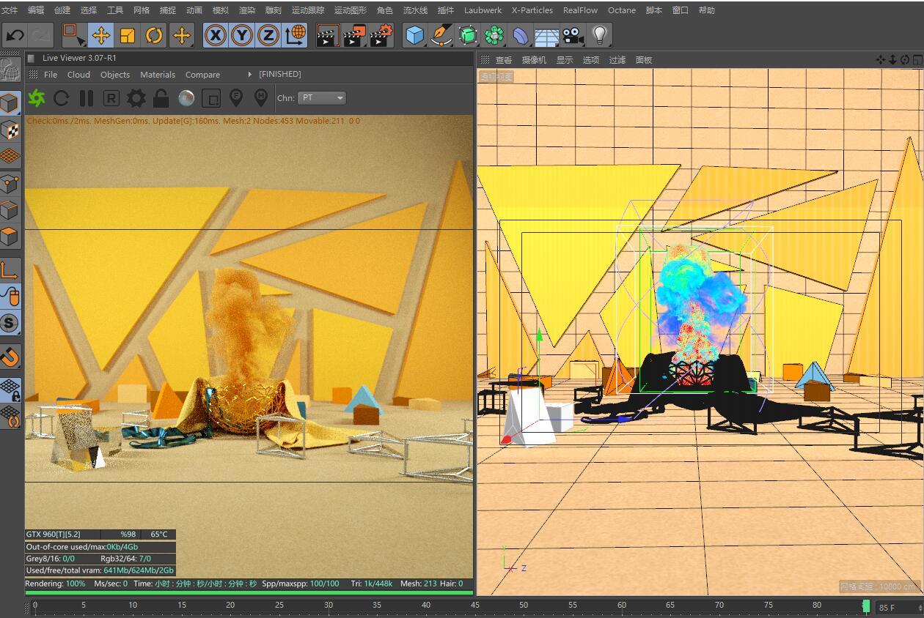Add a Subdivision Surface generator
This screenshot has height=618, width=924.
[x=468, y=35]
